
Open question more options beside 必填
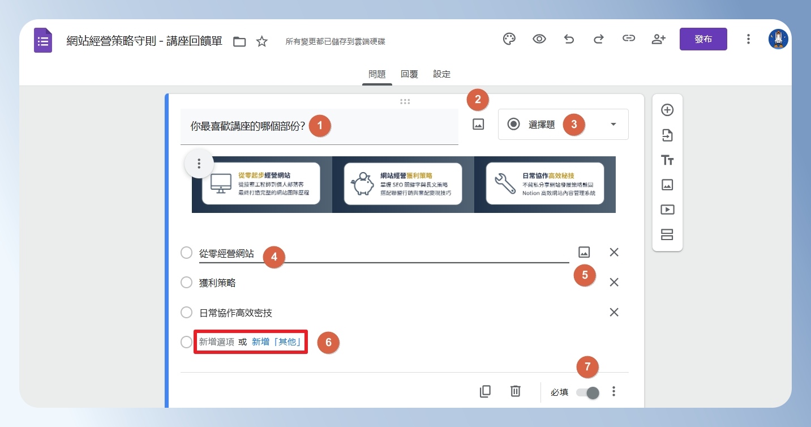point(614,391)
